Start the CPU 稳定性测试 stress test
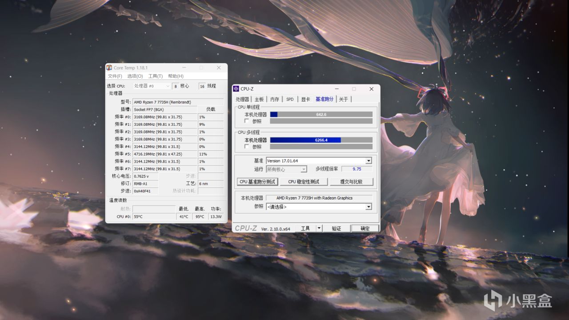 304,182
